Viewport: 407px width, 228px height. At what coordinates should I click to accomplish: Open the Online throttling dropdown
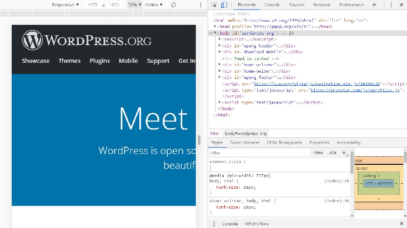(154, 5)
